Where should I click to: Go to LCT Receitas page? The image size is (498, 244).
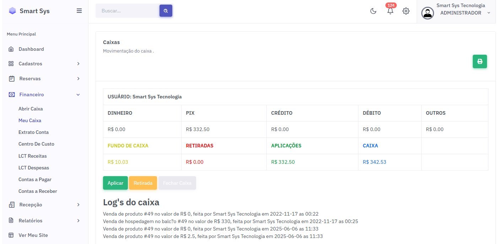(x=32, y=156)
